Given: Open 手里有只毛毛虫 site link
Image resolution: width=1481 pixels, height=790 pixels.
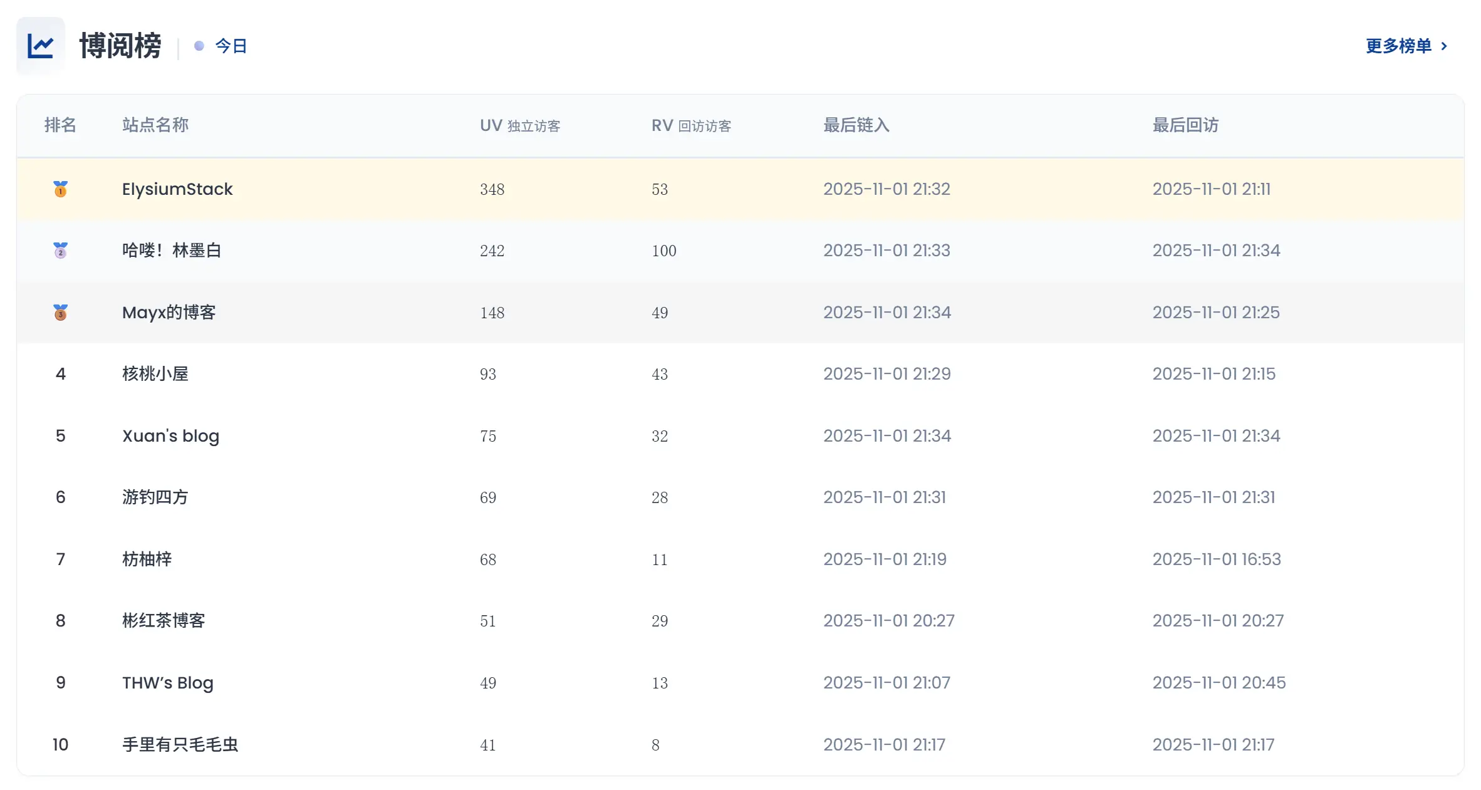Looking at the screenshot, I should click(x=180, y=744).
